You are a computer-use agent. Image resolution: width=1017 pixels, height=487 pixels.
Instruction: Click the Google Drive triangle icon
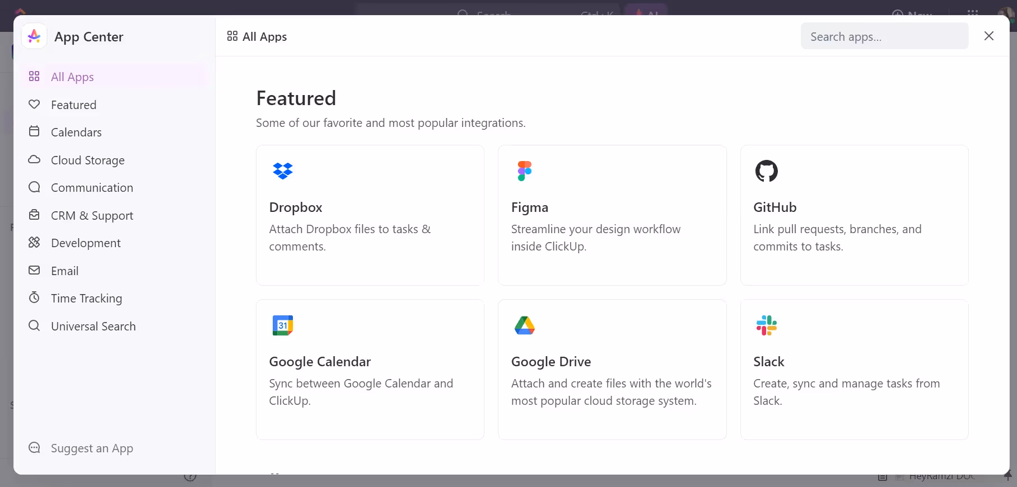(x=525, y=325)
